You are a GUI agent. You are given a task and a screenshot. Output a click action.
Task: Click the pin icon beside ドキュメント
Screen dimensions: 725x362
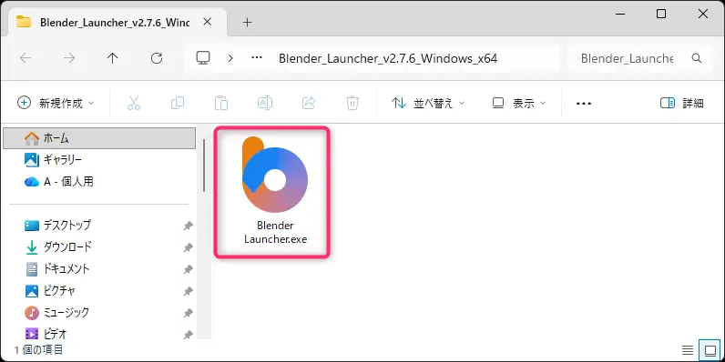pyautogui.click(x=188, y=269)
